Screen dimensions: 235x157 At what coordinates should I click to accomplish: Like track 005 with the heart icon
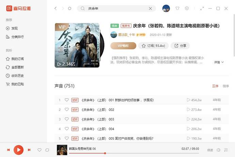coord(67,138)
